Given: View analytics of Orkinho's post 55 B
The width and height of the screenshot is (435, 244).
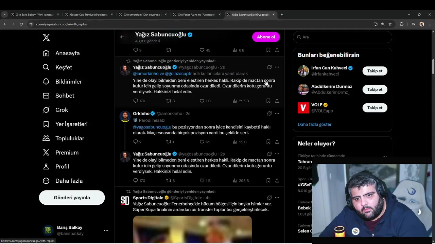Looking at the screenshot, I should point(240,142).
